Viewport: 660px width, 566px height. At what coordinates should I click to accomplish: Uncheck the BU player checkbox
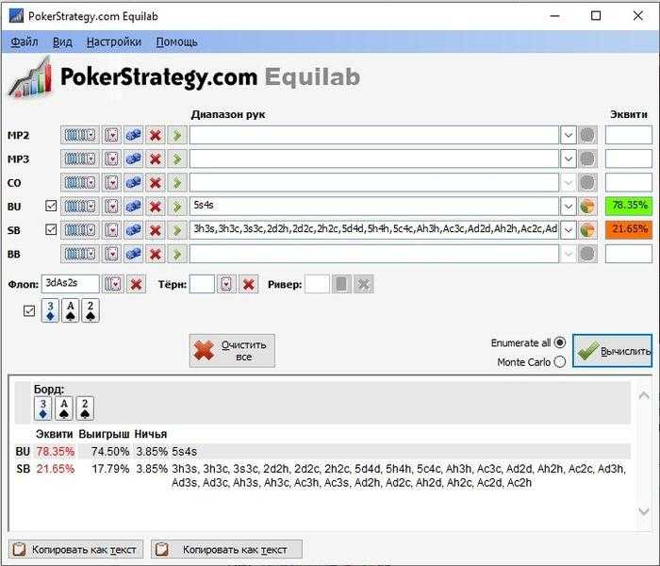51,206
